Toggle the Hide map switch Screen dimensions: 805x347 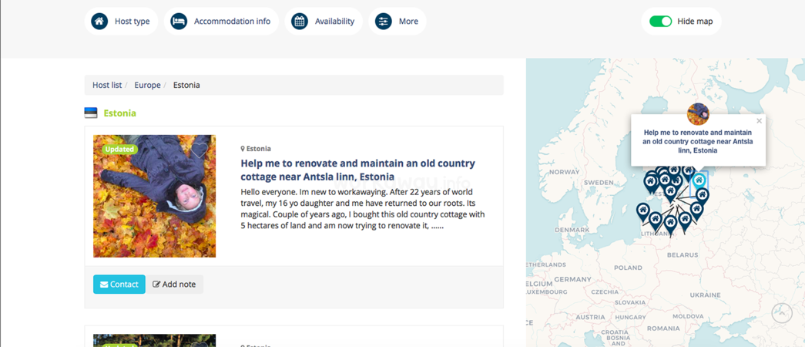coord(660,21)
